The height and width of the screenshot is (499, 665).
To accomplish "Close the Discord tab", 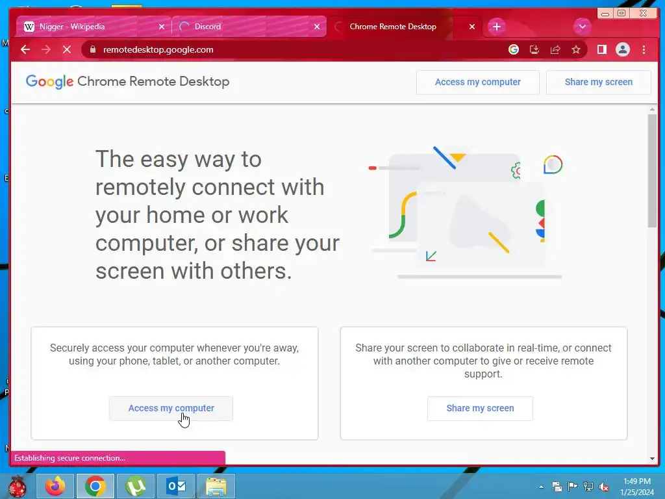I will tap(317, 27).
